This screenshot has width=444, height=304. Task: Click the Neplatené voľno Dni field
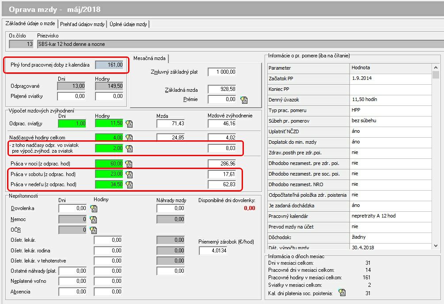[x=72, y=281]
